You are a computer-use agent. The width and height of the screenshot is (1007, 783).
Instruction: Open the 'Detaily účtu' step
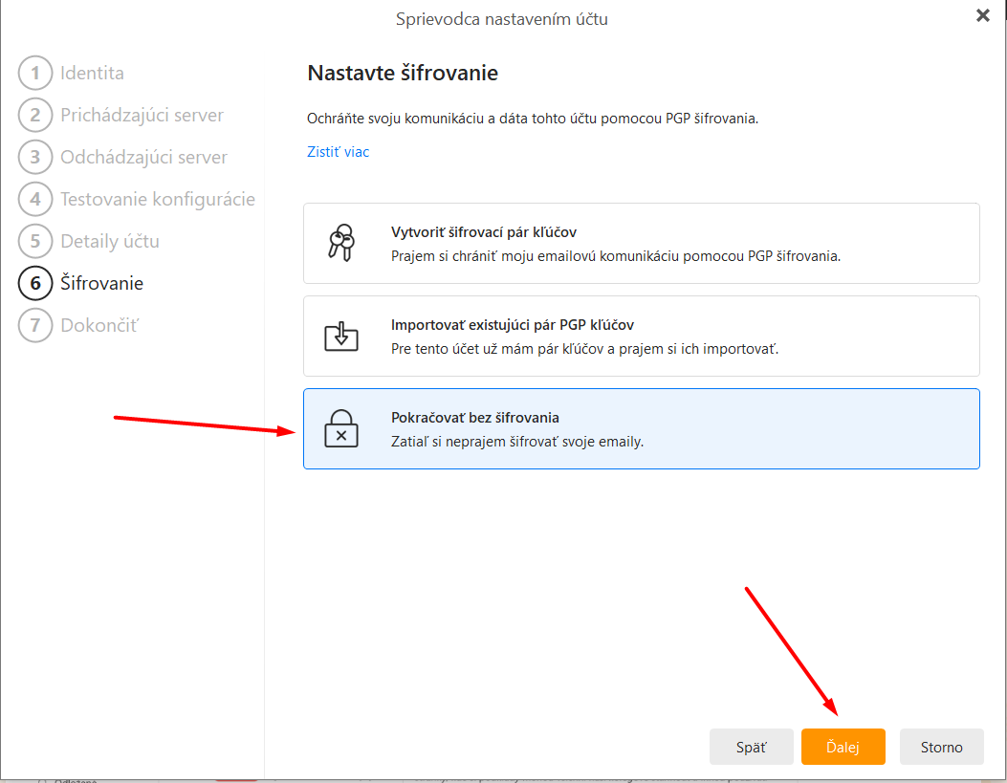tap(110, 242)
